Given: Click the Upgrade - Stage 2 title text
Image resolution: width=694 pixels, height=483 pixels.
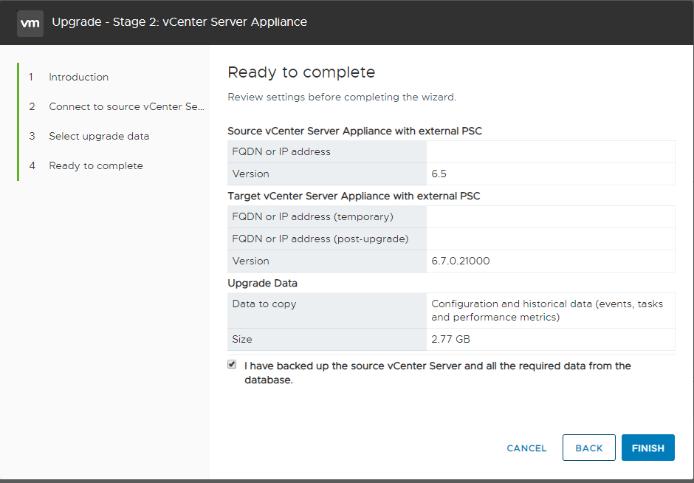Looking at the screenshot, I should (x=179, y=22).
